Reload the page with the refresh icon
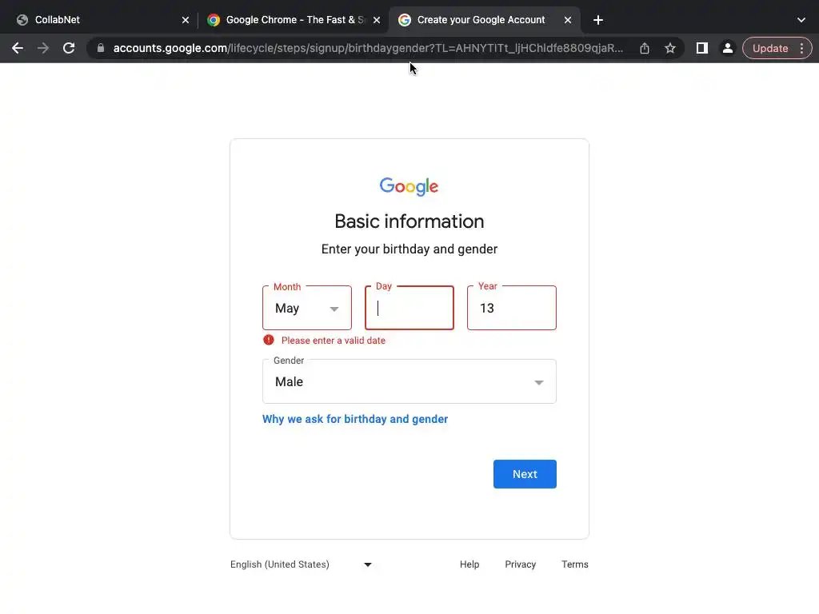 tap(69, 48)
